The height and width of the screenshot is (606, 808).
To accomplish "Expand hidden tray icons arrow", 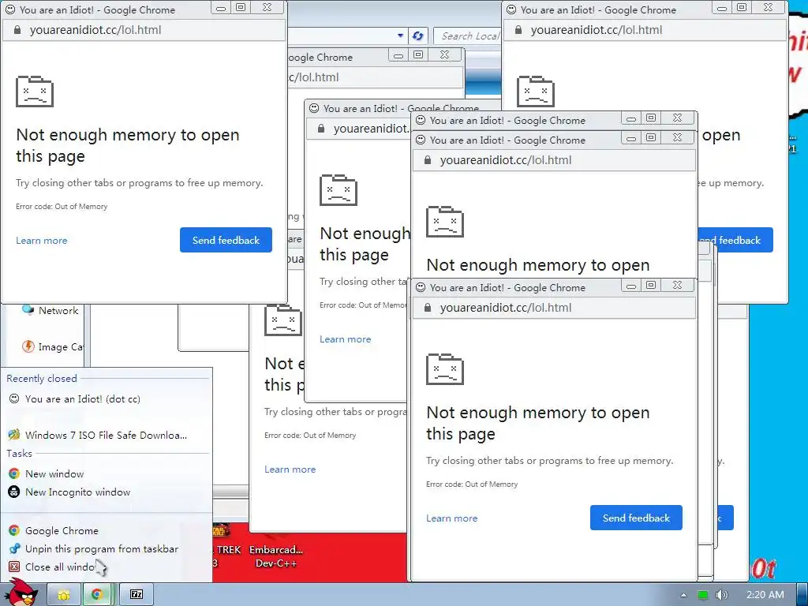I will 683,595.
